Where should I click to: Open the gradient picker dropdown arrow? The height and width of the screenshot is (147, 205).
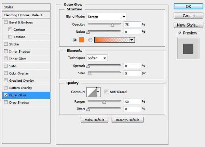pyautogui.click(x=132, y=40)
